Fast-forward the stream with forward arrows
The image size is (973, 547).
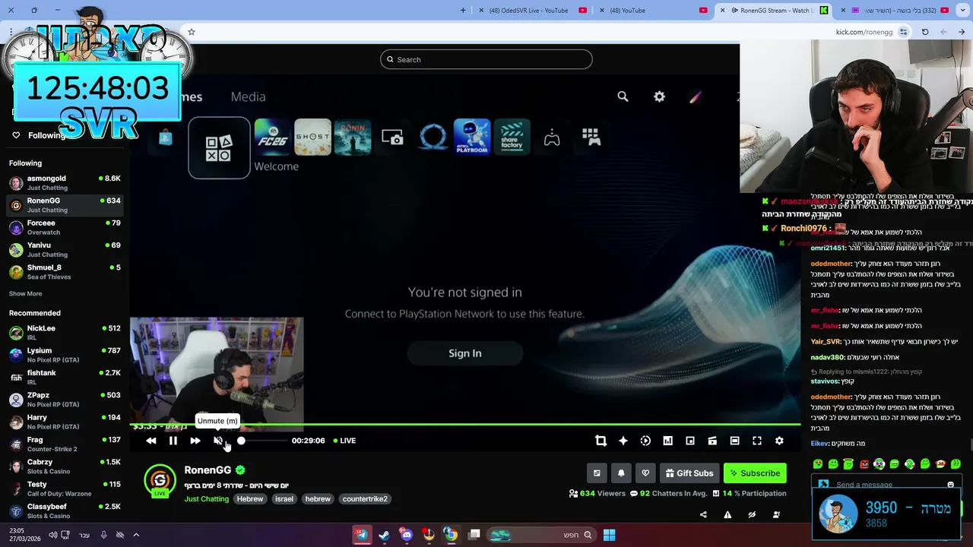click(x=195, y=441)
